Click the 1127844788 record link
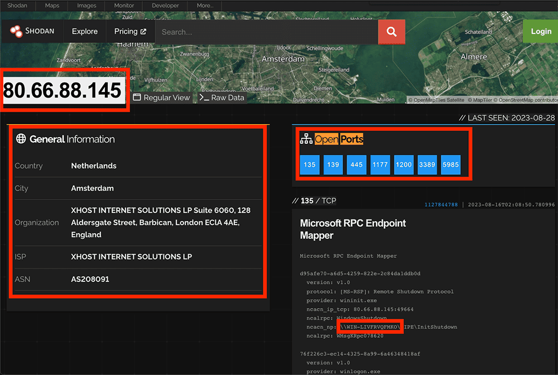 point(441,204)
